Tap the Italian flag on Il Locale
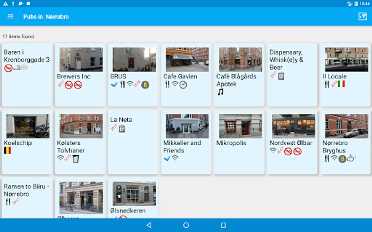Screen dimensions: 372x232 tap(341, 84)
